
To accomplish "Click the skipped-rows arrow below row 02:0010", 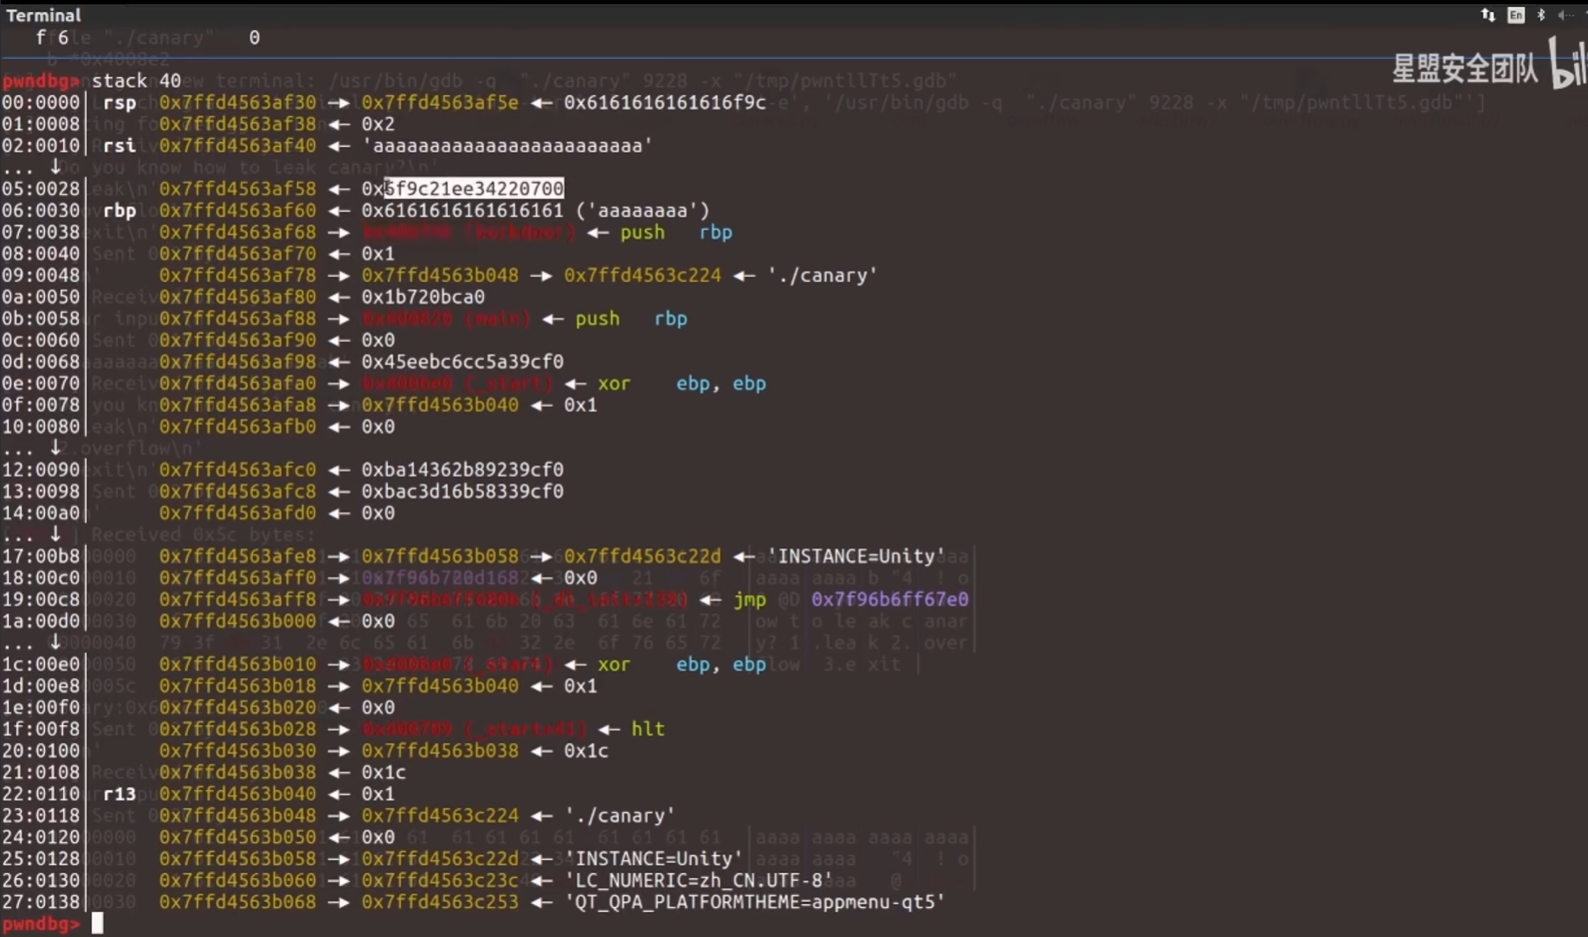I will (x=55, y=166).
